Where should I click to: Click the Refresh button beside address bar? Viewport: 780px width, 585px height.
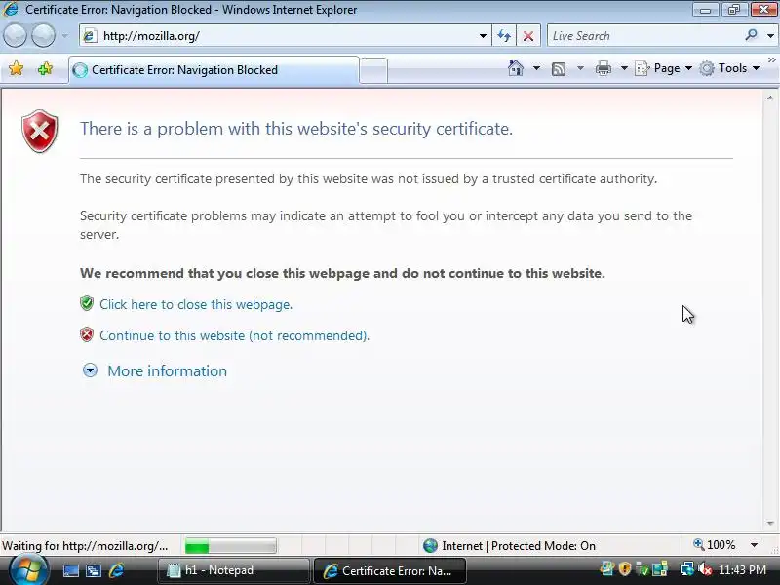click(x=504, y=36)
